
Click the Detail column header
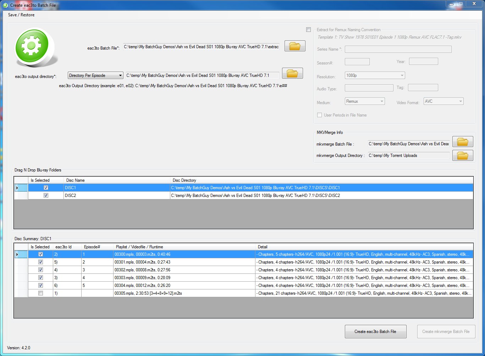[364, 247]
